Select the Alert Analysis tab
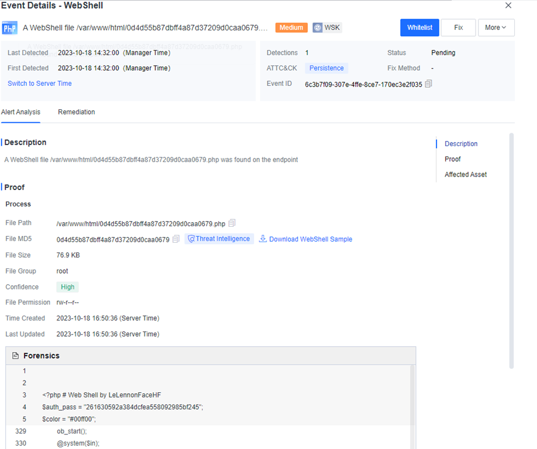This screenshot has height=449, width=537. coord(20,112)
